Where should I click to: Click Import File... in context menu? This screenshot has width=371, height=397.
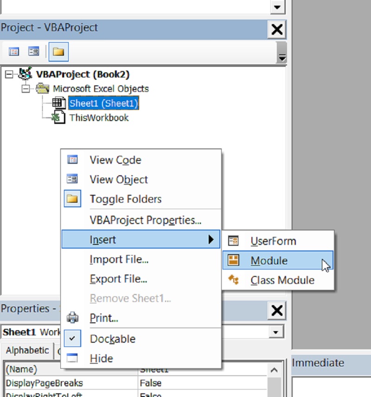click(x=119, y=260)
